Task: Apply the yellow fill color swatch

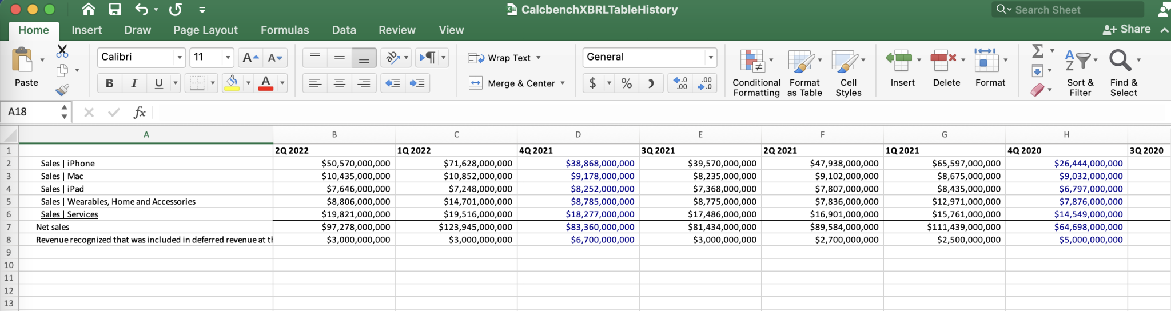Action: [232, 83]
